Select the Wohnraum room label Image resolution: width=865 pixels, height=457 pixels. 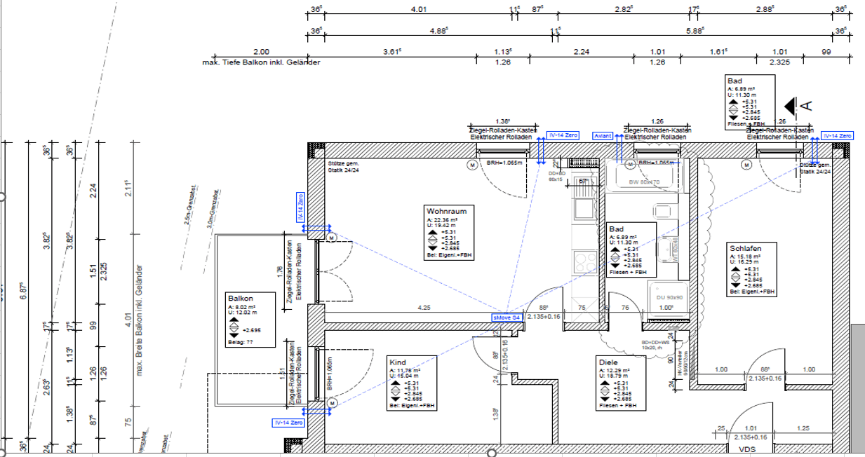click(x=446, y=210)
